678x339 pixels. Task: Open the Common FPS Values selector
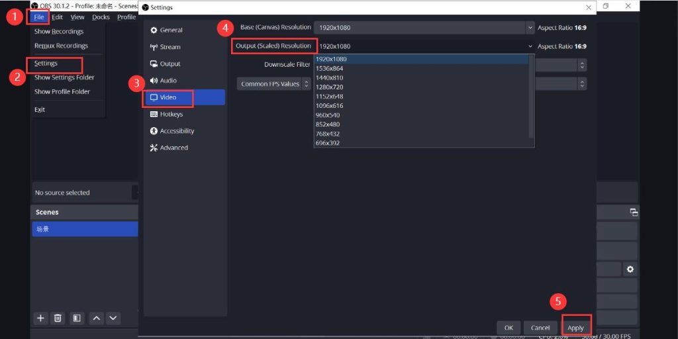(x=273, y=84)
